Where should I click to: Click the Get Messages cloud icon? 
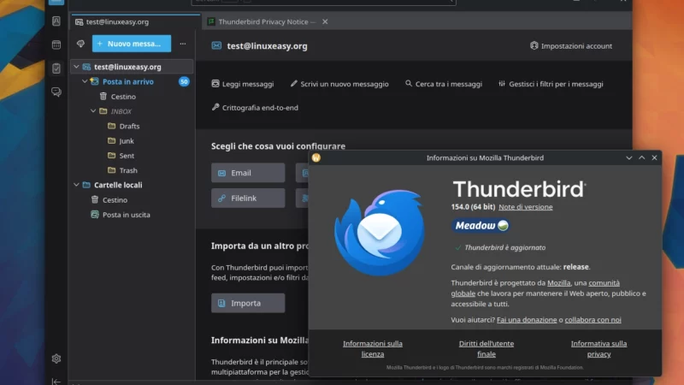80,44
